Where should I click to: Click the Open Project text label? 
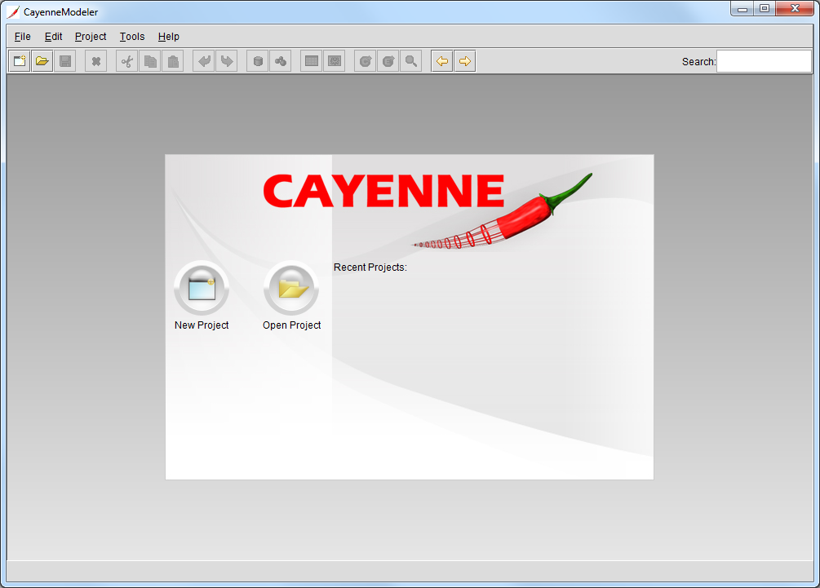(x=292, y=325)
